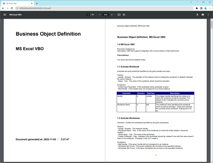Image resolution: width=213 pixels, height=163 pixels.
Task: Click the address bar URL field
Action: (104, 8)
